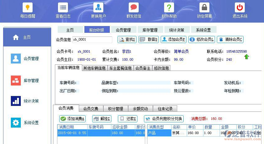The height and width of the screenshot is (144, 264).
Task: Click the member points value 240
Action: click(x=229, y=59)
